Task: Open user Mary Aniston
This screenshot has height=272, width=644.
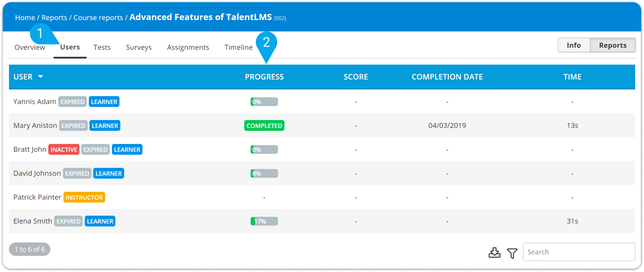Action: point(35,126)
